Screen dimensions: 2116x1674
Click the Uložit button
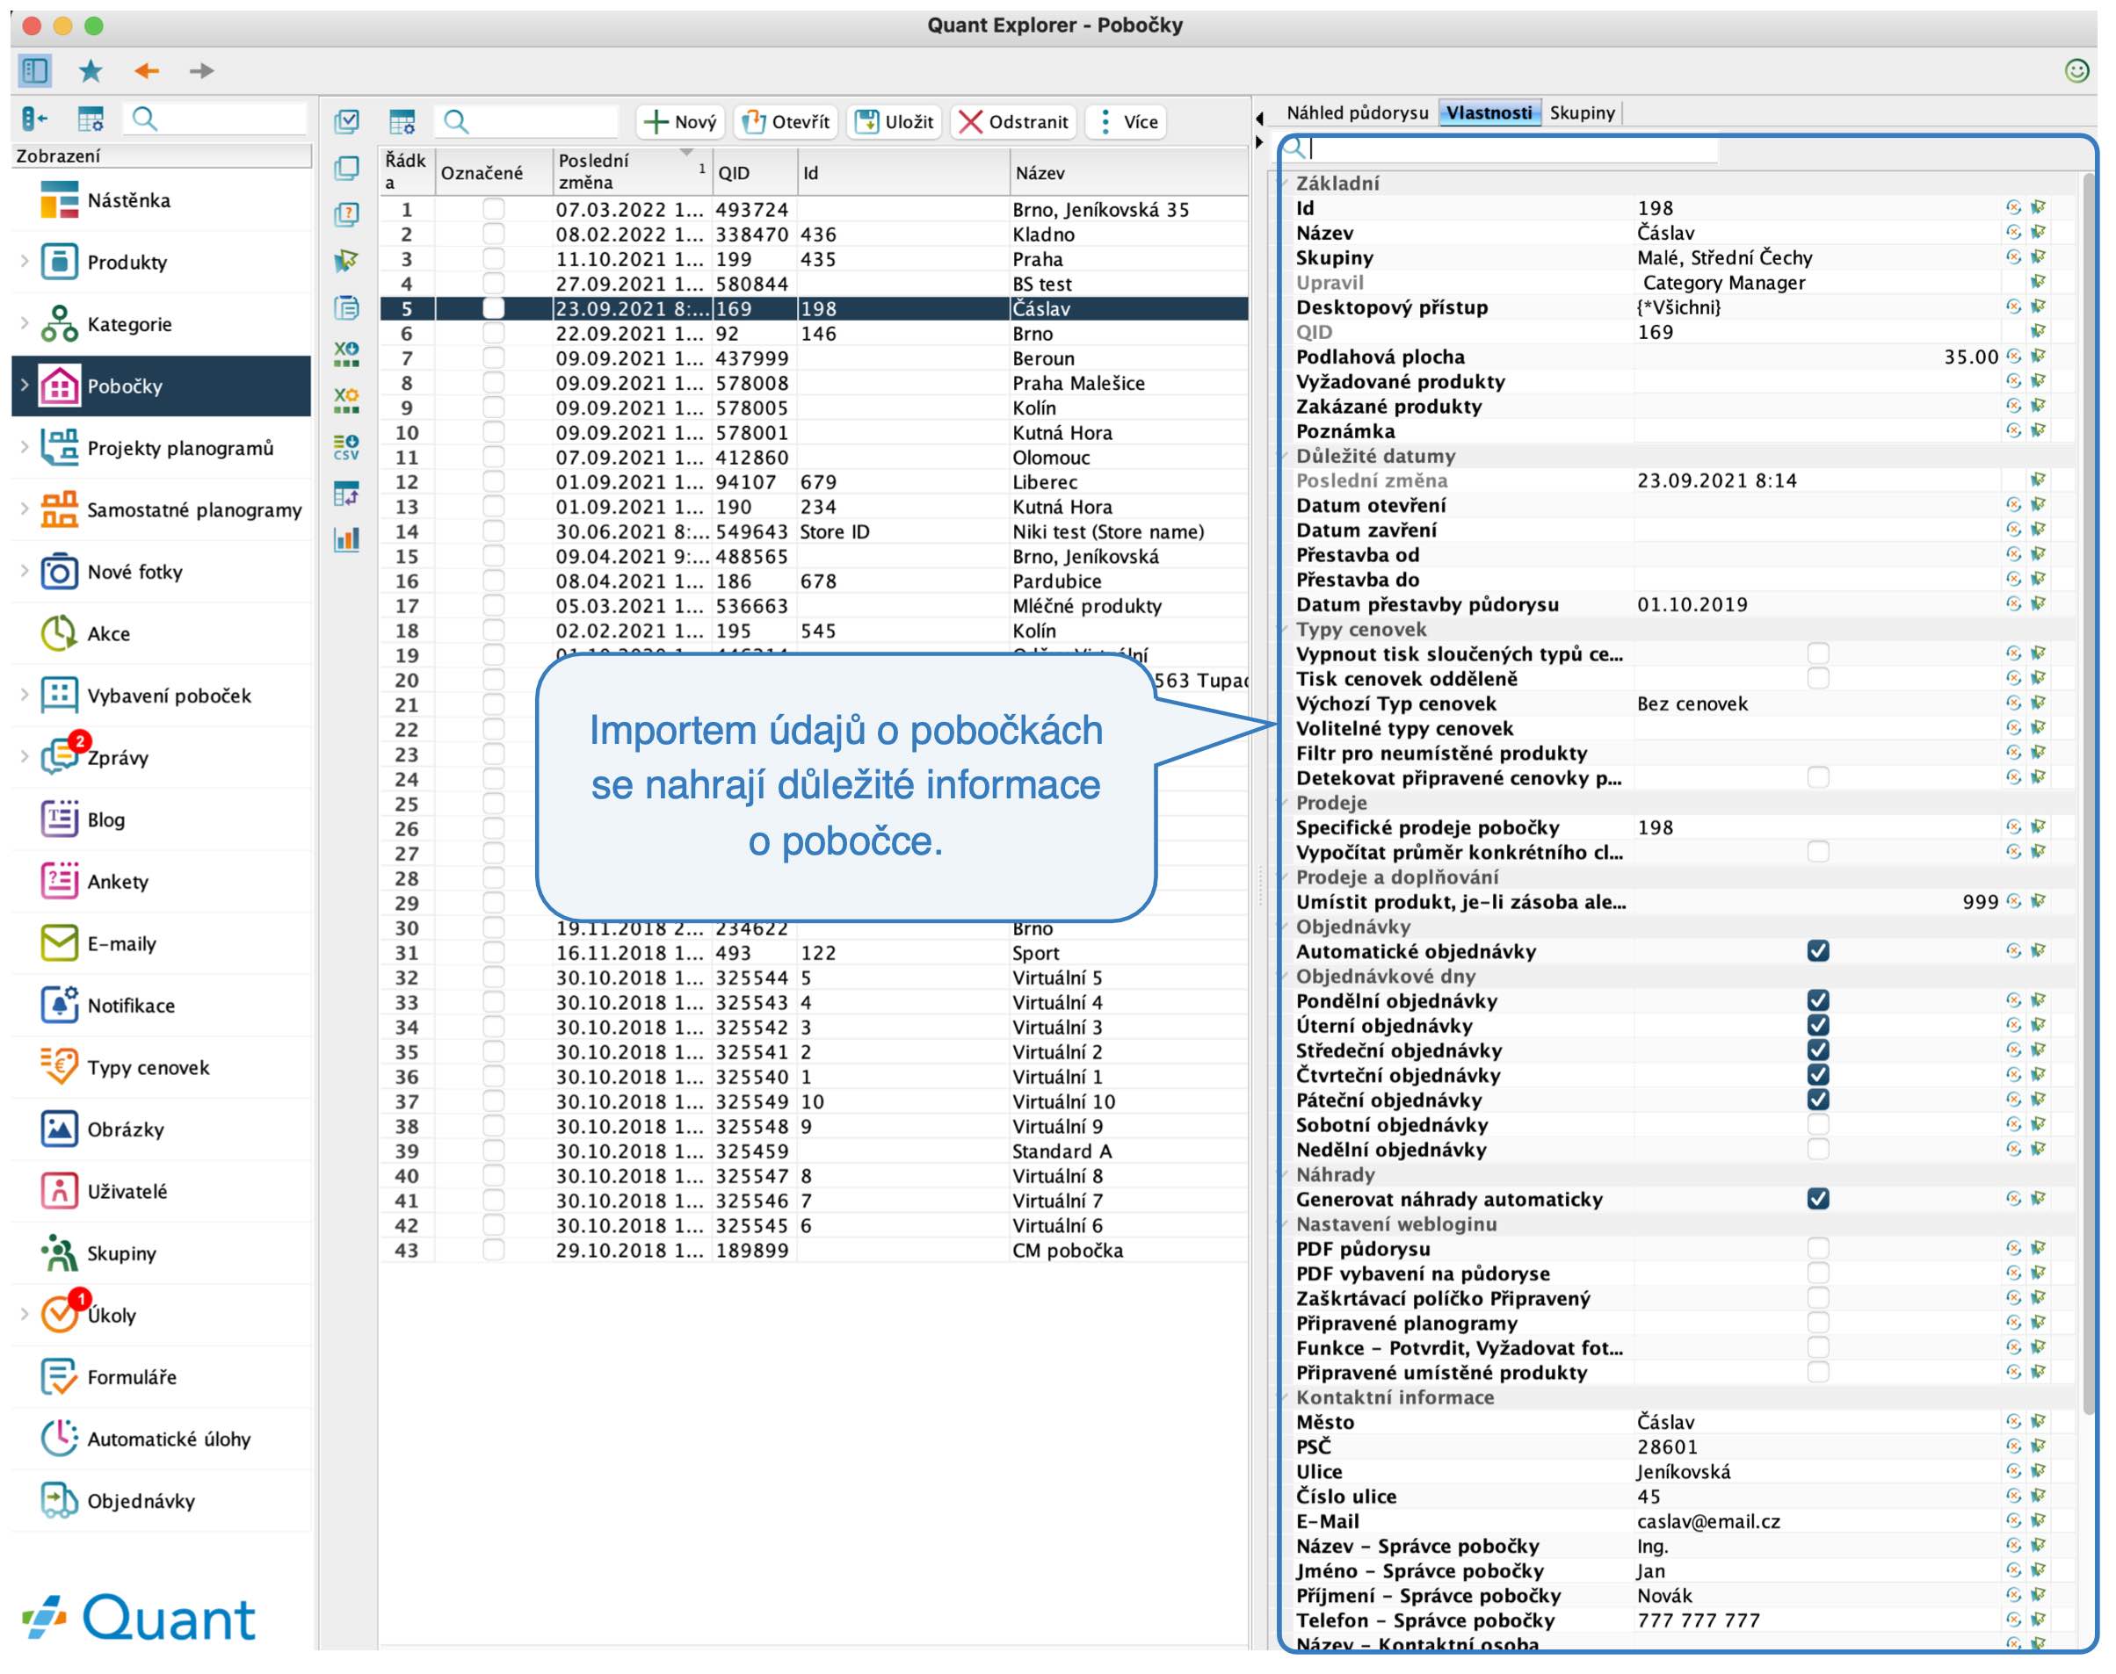coord(895,121)
